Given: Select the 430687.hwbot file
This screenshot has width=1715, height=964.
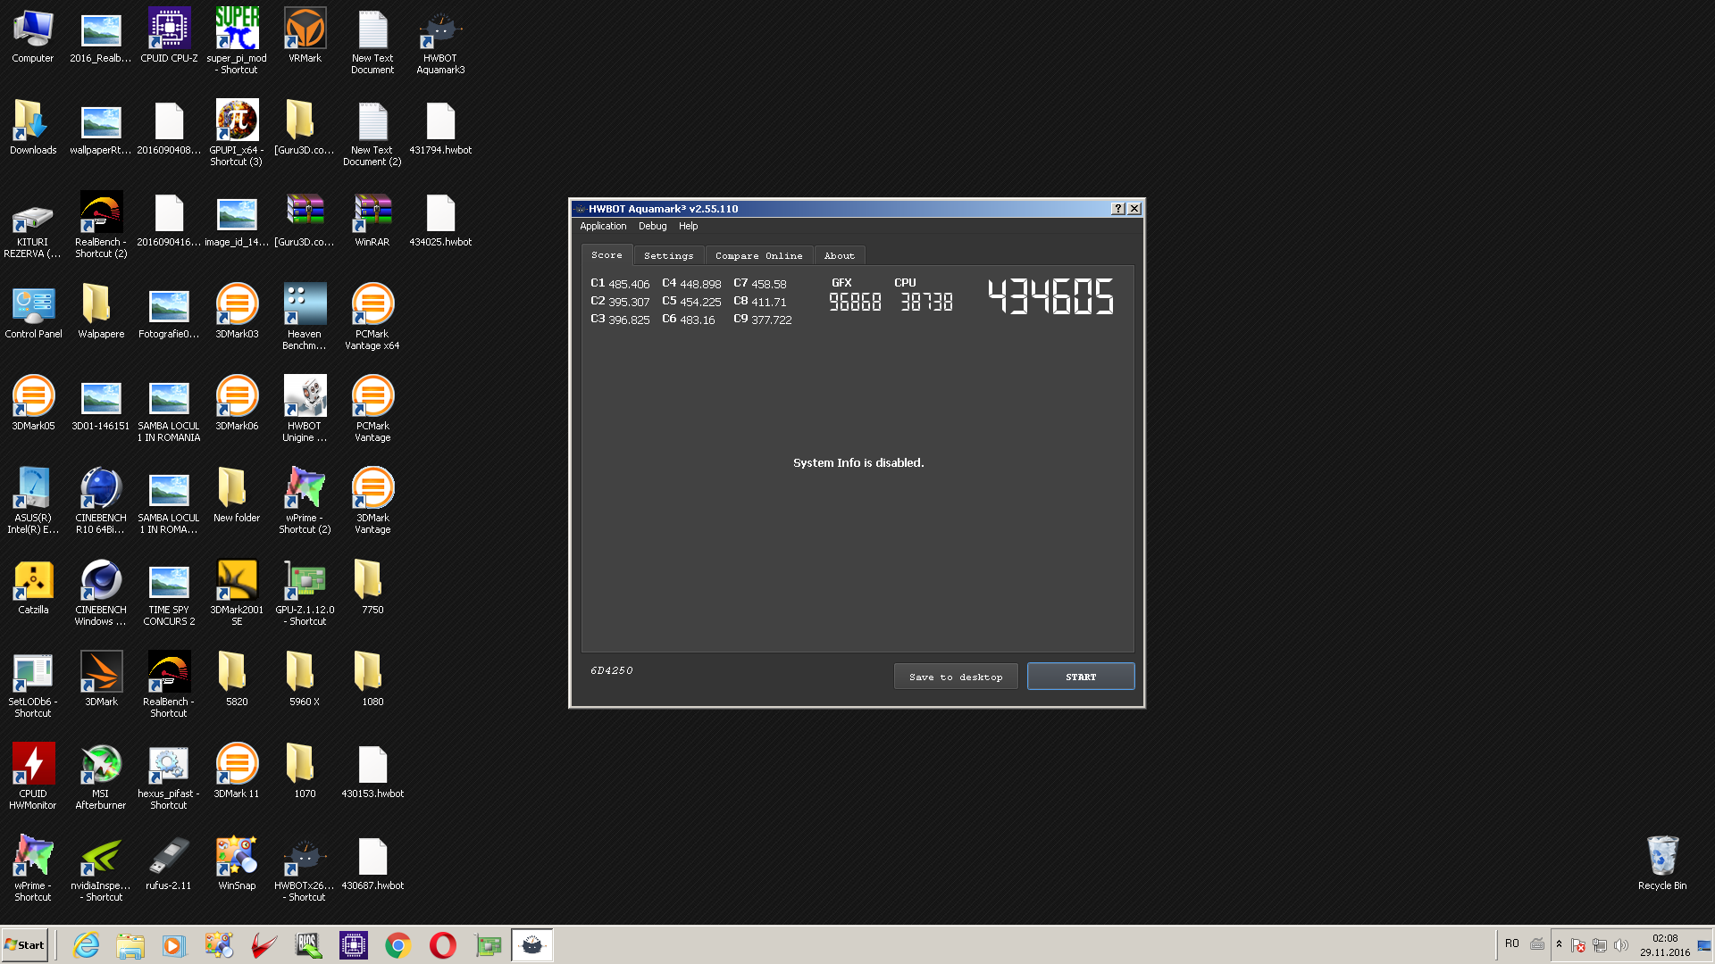Looking at the screenshot, I should [x=372, y=863].
